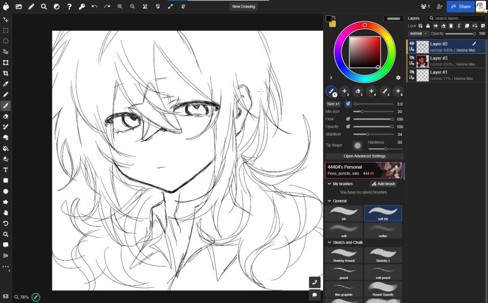488x303 pixels.
Task: Click the Undo arrow in top bar
Action: click(x=95, y=7)
